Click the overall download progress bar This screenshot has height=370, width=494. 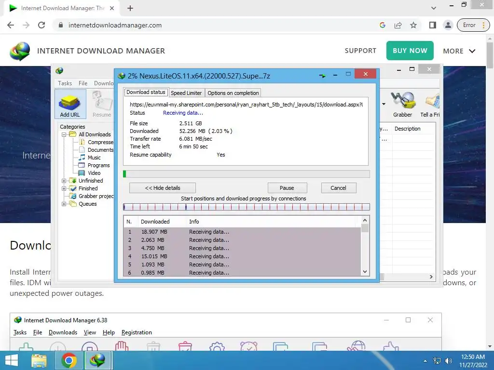247,174
